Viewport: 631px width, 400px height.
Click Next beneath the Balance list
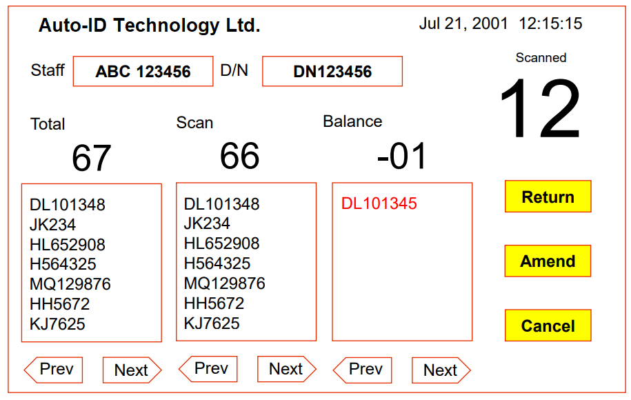pyautogui.click(x=441, y=370)
